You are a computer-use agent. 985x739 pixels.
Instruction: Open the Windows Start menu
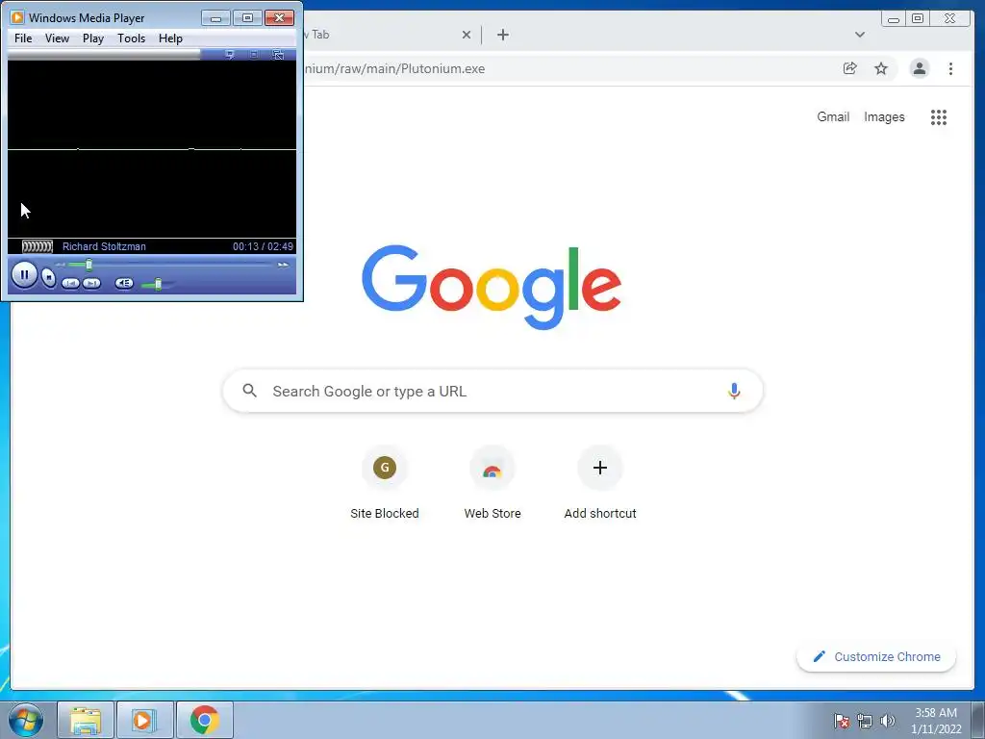[26, 720]
